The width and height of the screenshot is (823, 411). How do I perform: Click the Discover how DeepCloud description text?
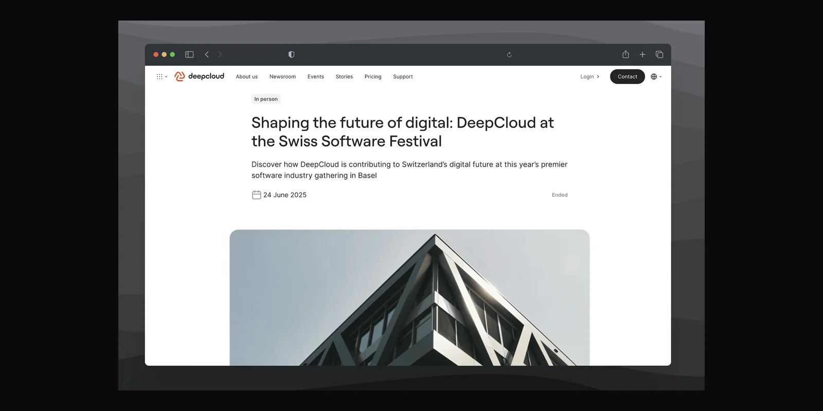[409, 170]
